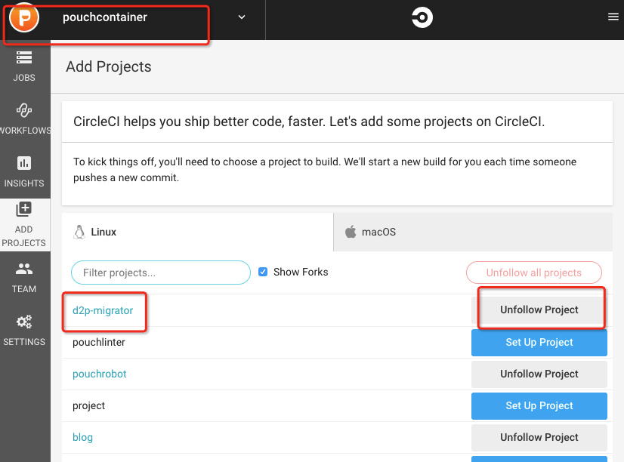Switch to the macOS tab
The image size is (624, 462).
pyautogui.click(x=473, y=232)
